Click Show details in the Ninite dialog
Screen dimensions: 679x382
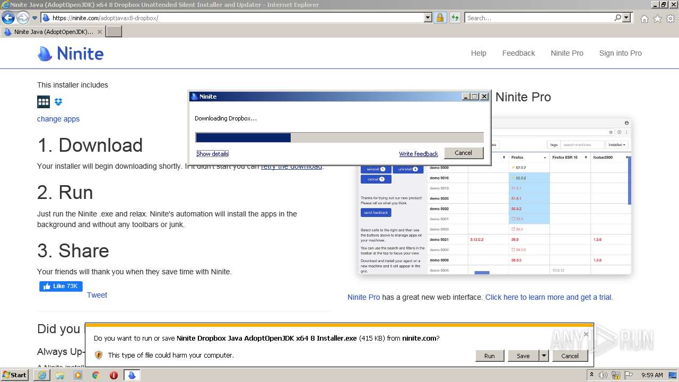(x=212, y=154)
